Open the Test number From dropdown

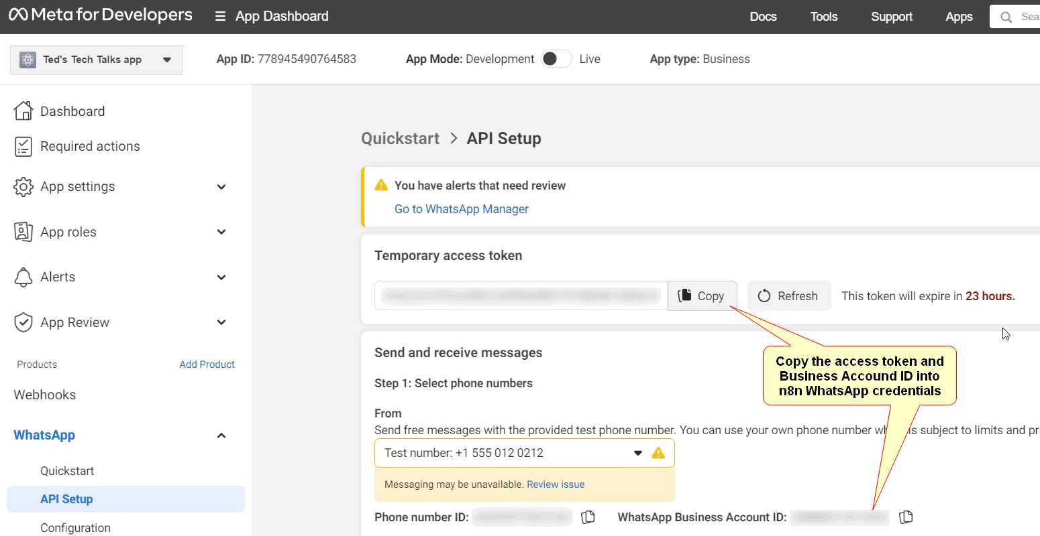click(x=525, y=453)
